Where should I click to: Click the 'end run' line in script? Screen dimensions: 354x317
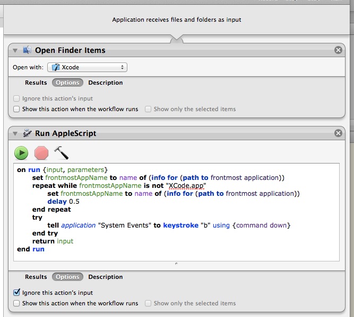[31, 249]
